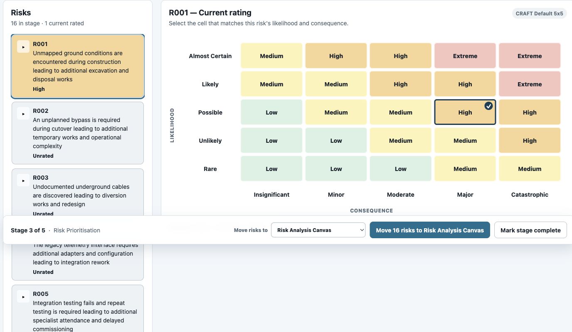This screenshot has width=572, height=332.
Task: Expand the R005 risk card arrow
Action: (23, 296)
